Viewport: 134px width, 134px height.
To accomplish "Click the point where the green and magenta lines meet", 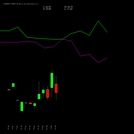I will 63,39.
